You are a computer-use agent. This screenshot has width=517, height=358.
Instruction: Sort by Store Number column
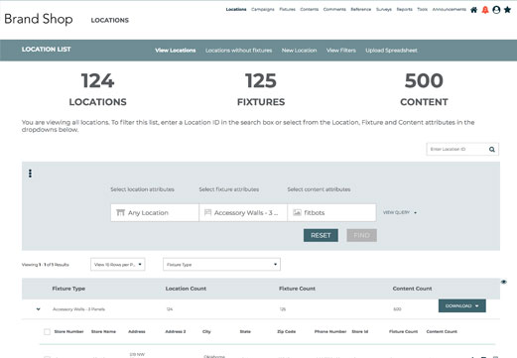point(68,331)
